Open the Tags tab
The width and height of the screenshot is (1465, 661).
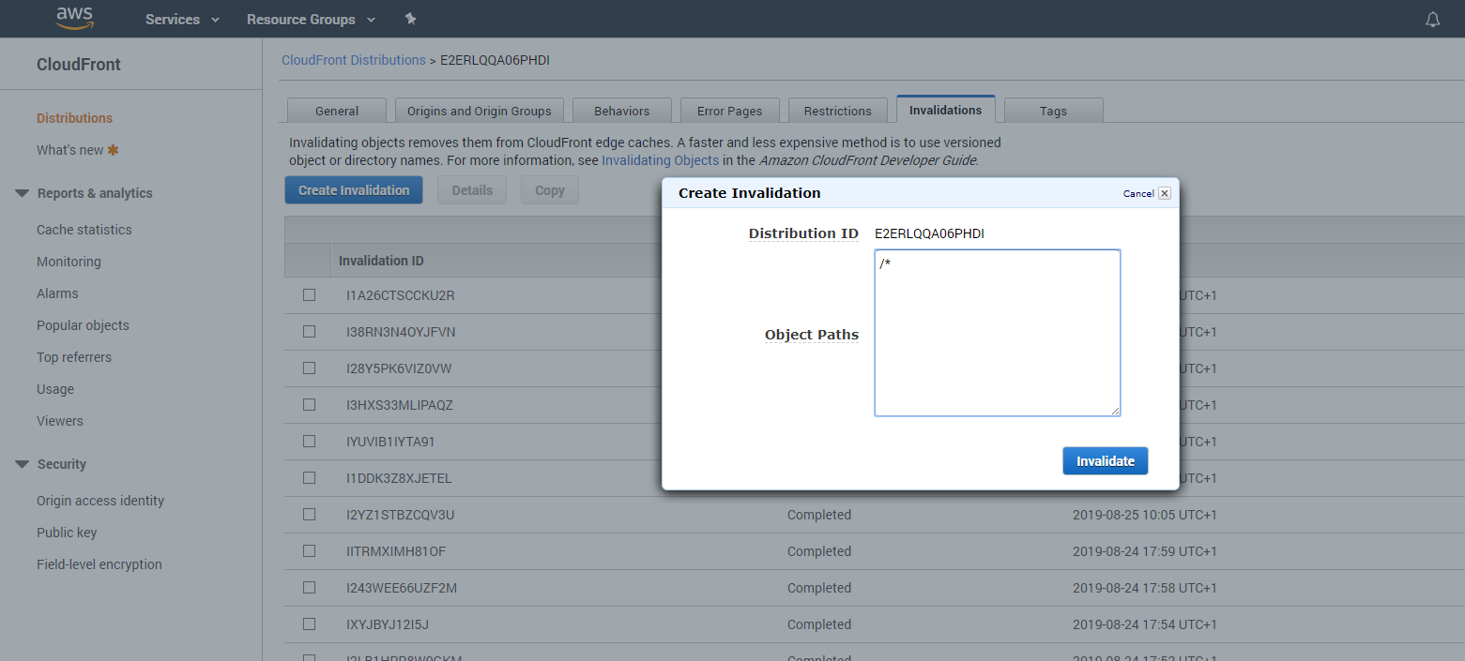[1053, 111]
